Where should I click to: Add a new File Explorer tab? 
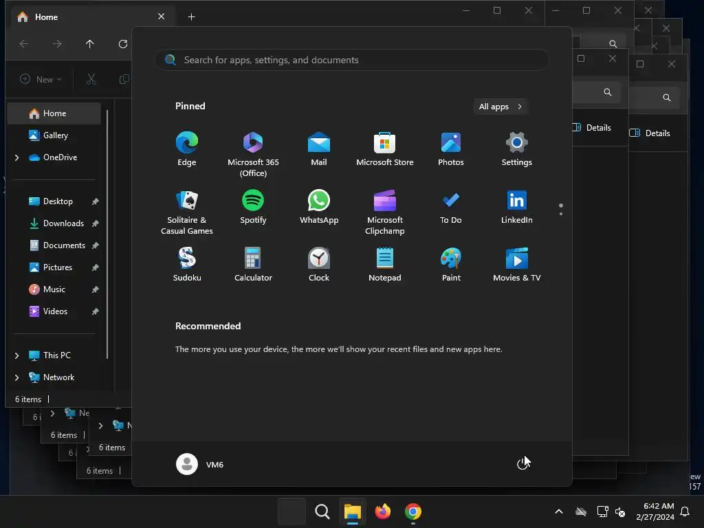(191, 17)
